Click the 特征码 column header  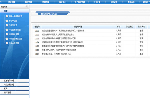(37, 27)
